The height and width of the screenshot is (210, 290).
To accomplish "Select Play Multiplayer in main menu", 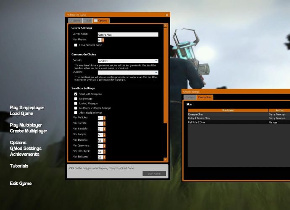I will click(26, 125).
